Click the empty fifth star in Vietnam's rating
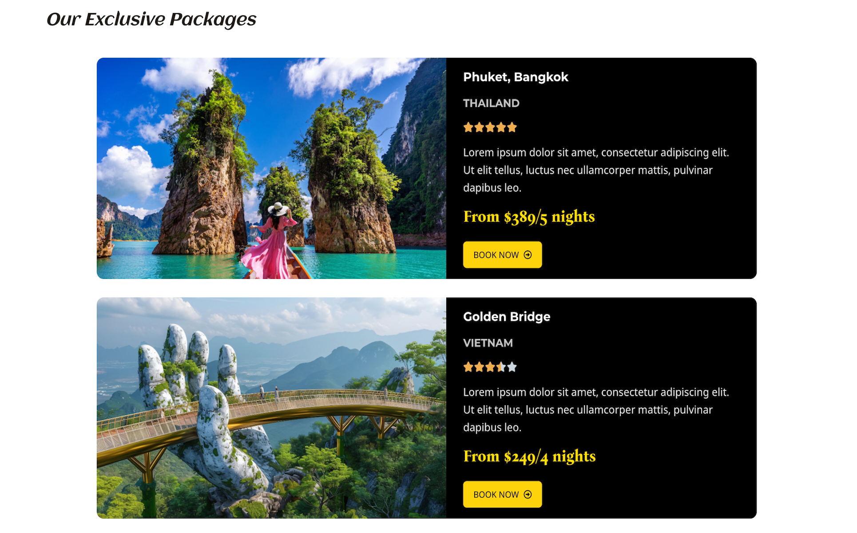The height and width of the screenshot is (533, 857). (512, 367)
